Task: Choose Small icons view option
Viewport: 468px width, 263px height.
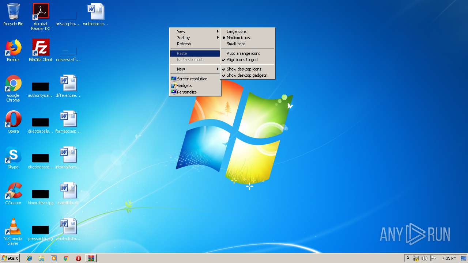Action: [x=248, y=44]
